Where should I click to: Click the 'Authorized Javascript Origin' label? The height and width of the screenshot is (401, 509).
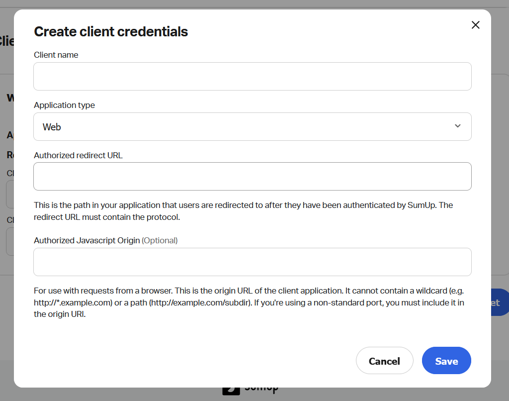(x=87, y=240)
